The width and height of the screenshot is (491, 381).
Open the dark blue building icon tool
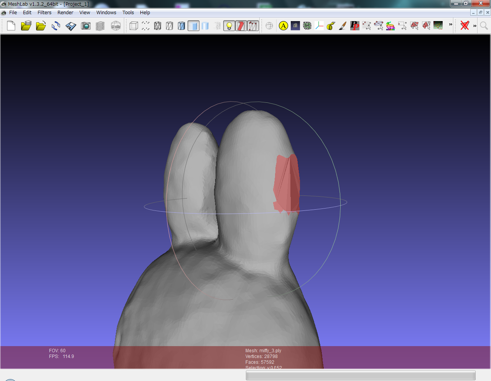click(x=295, y=26)
